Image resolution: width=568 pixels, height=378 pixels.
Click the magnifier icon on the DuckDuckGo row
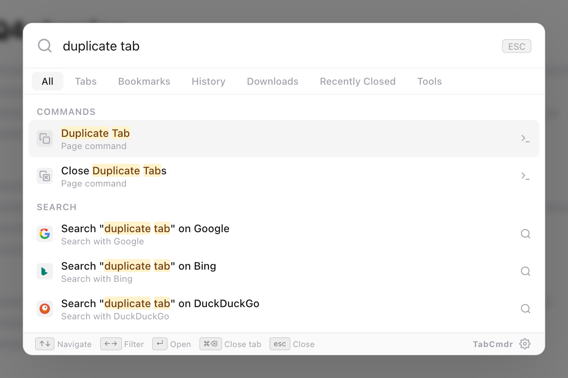525,309
